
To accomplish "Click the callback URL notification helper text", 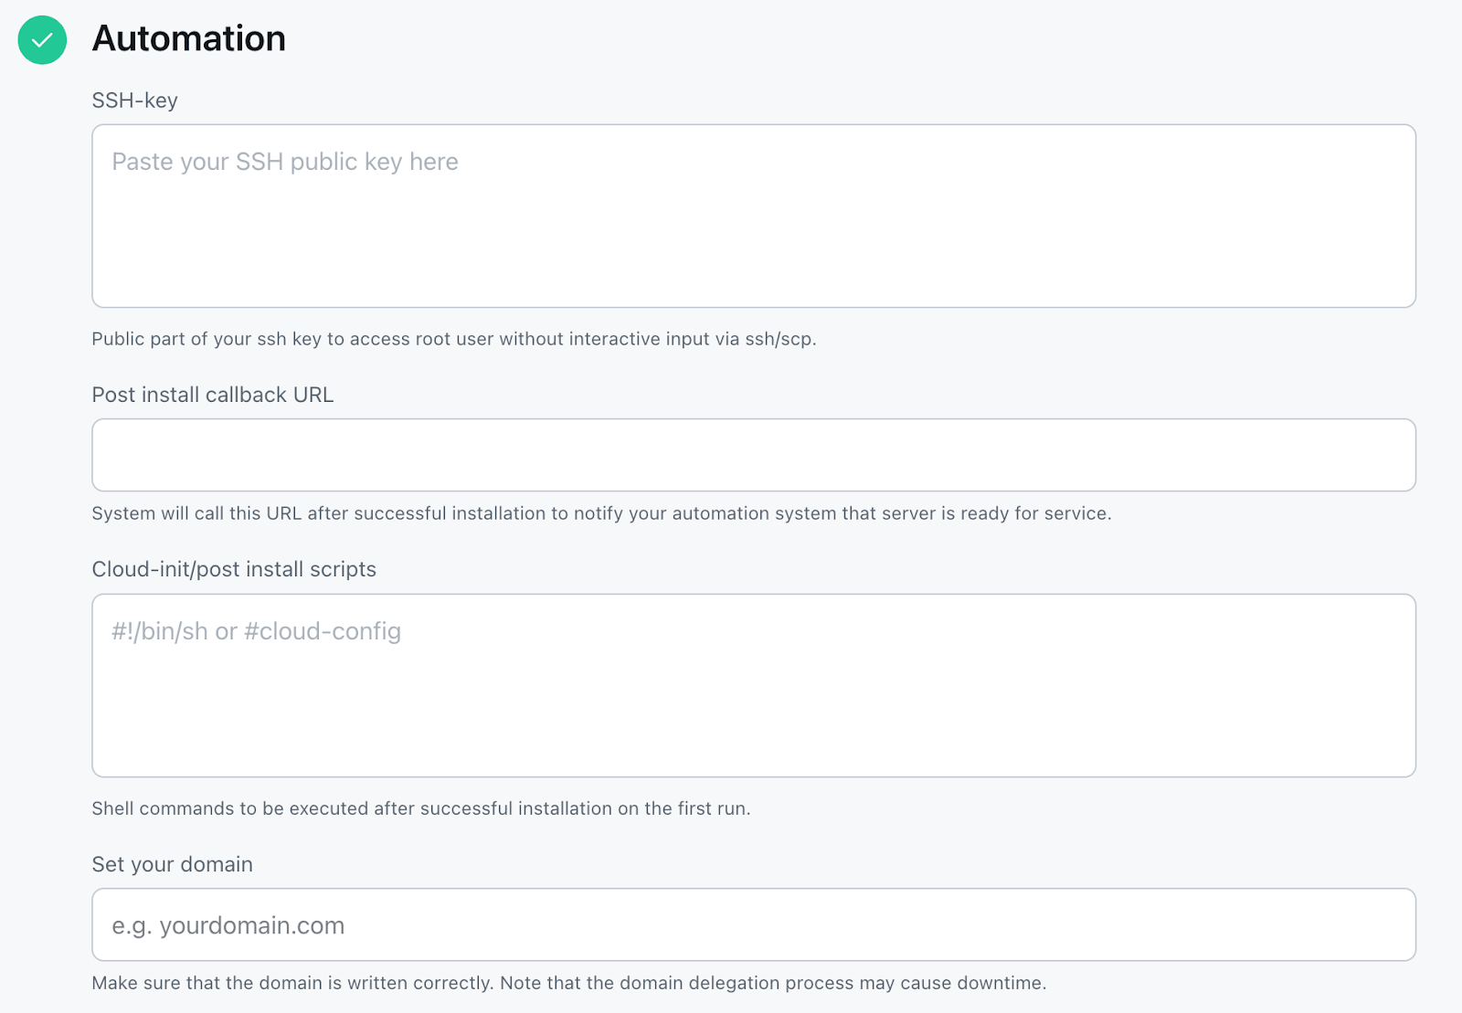I will click(600, 513).
